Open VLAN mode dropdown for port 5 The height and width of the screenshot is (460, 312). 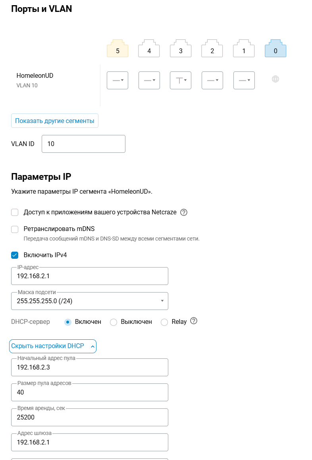tap(117, 80)
